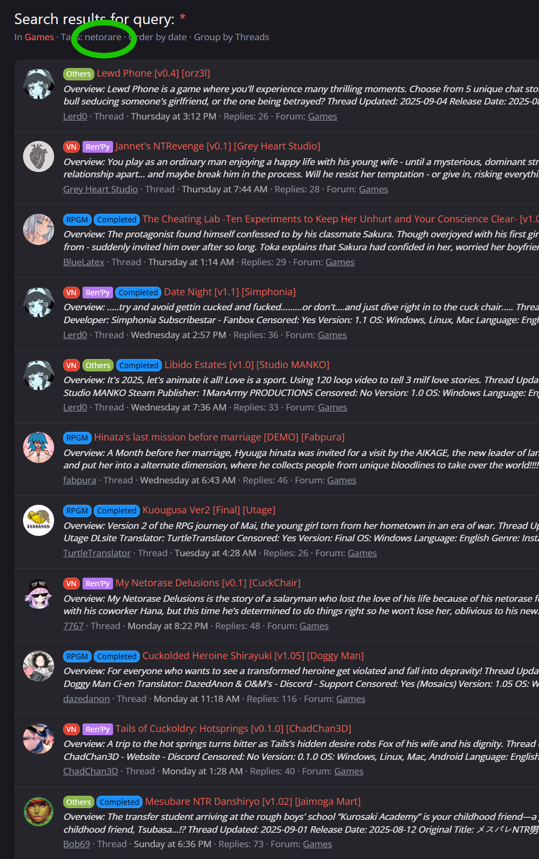Click the Ren'Py tag on Jannet's NTRevenge

click(x=98, y=147)
